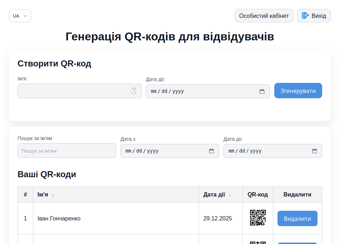339x244 pixels.
Task: Click the Вихід logout button
Action: (314, 16)
